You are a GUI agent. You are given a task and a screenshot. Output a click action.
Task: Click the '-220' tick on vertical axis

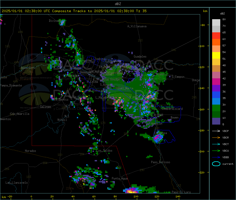pos(202,173)
